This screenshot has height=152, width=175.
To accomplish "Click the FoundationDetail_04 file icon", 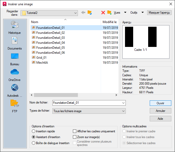I will click(x=34, y=42).
